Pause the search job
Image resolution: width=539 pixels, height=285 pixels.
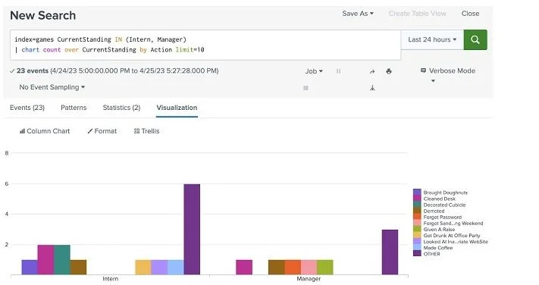coord(338,71)
